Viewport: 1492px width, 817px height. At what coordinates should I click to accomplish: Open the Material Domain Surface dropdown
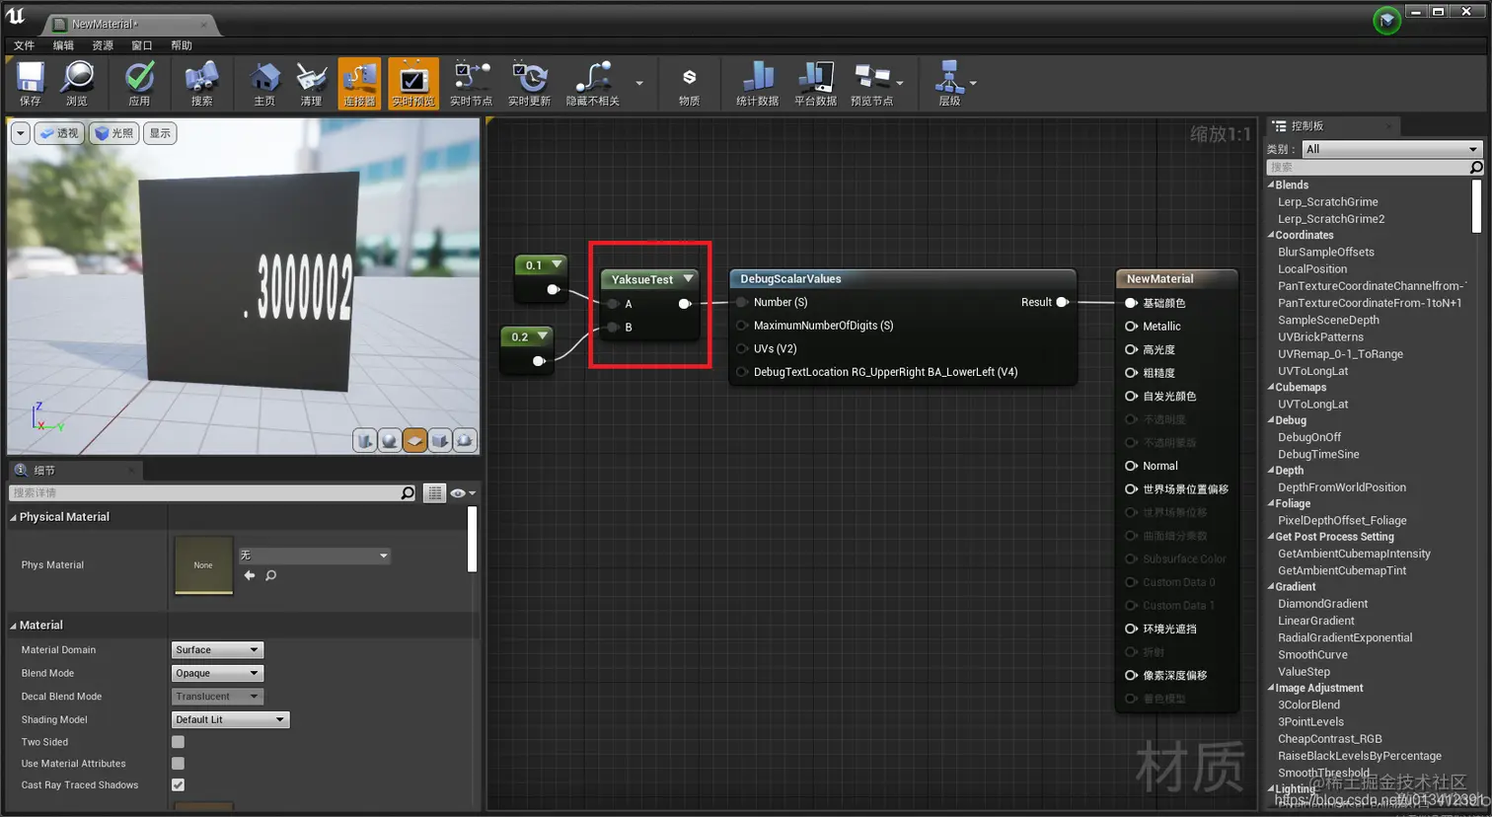point(217,649)
